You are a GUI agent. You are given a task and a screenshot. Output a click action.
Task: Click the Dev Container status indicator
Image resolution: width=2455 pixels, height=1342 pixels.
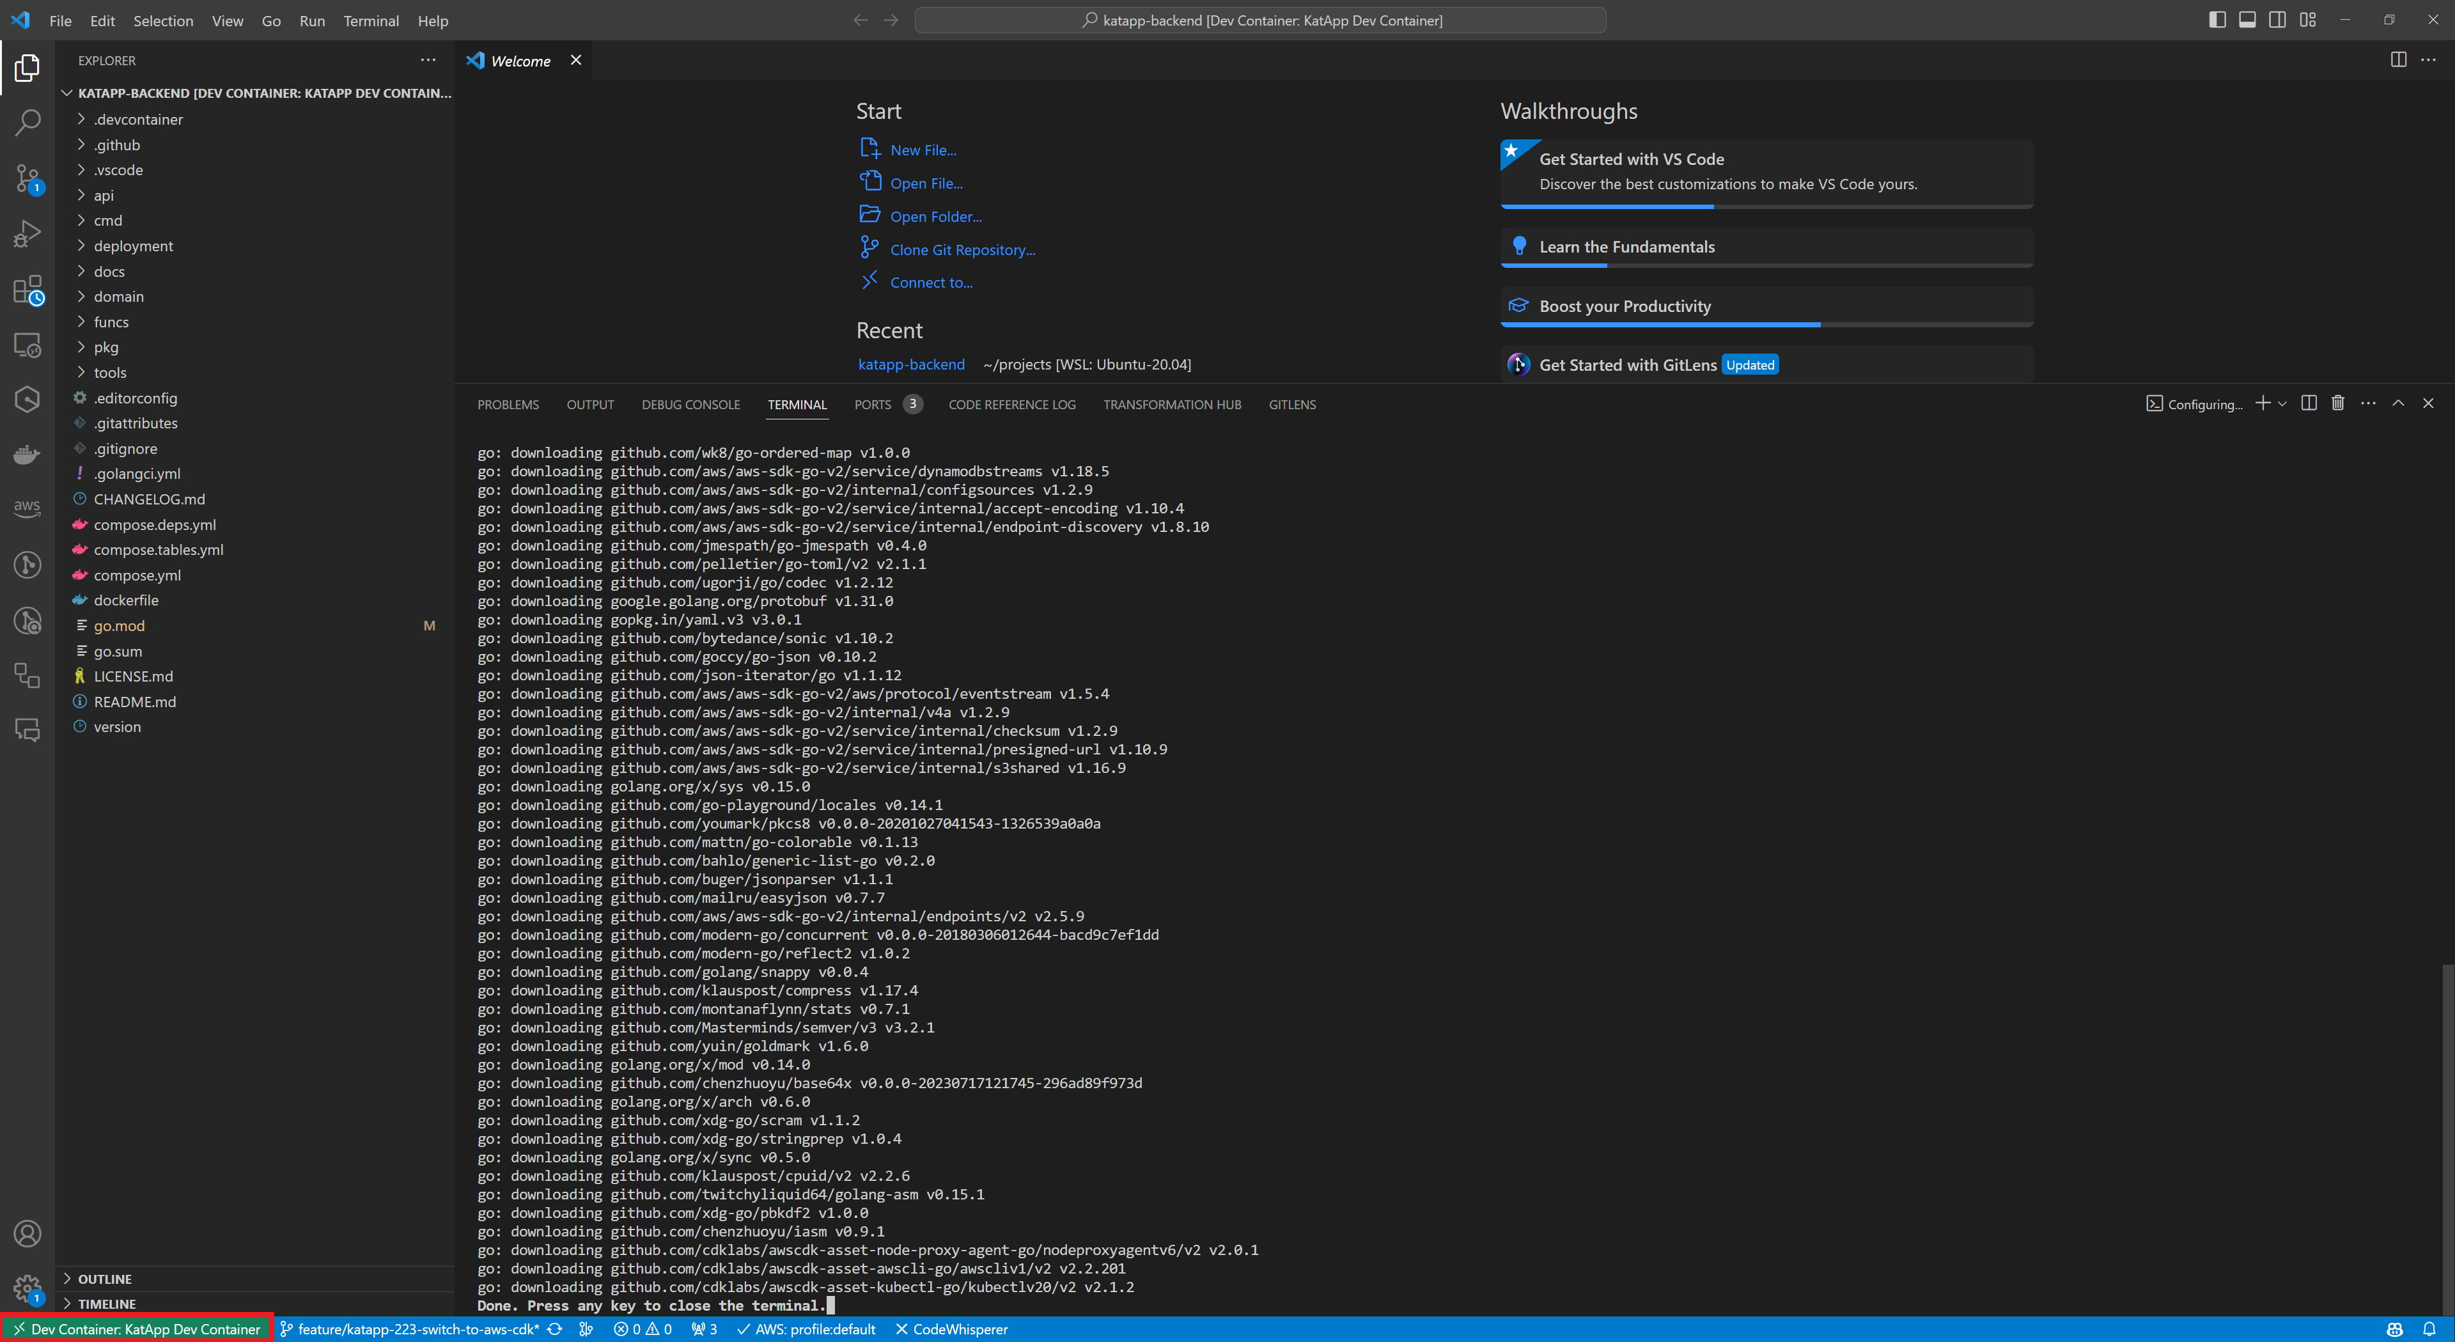tap(136, 1329)
